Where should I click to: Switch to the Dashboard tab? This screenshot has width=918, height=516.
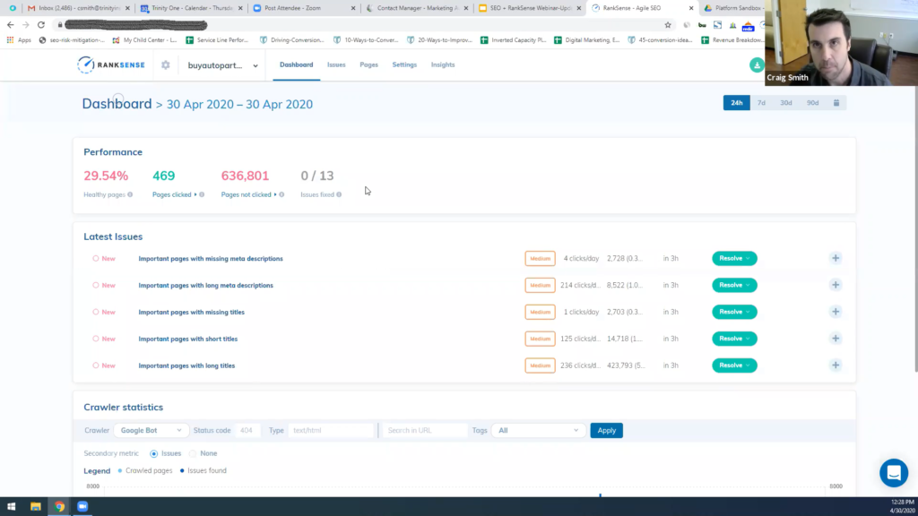(296, 64)
